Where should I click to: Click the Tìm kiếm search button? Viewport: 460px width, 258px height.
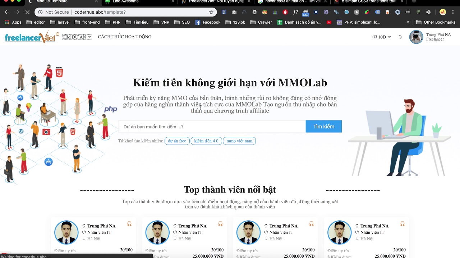click(x=324, y=126)
